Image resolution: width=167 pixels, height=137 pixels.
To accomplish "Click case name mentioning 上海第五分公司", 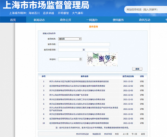I will point(77,114).
